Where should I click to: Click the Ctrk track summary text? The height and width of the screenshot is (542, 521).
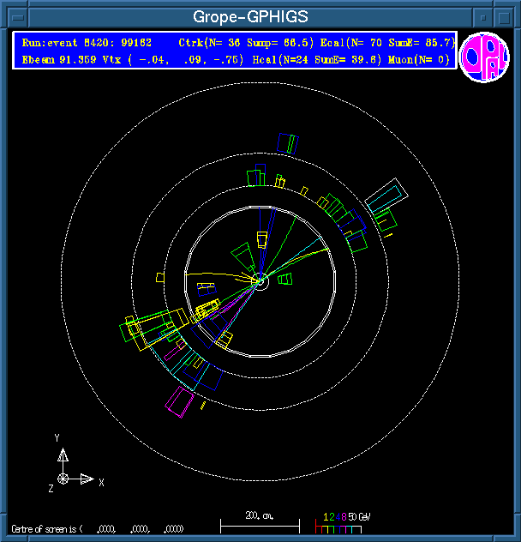tap(246, 42)
